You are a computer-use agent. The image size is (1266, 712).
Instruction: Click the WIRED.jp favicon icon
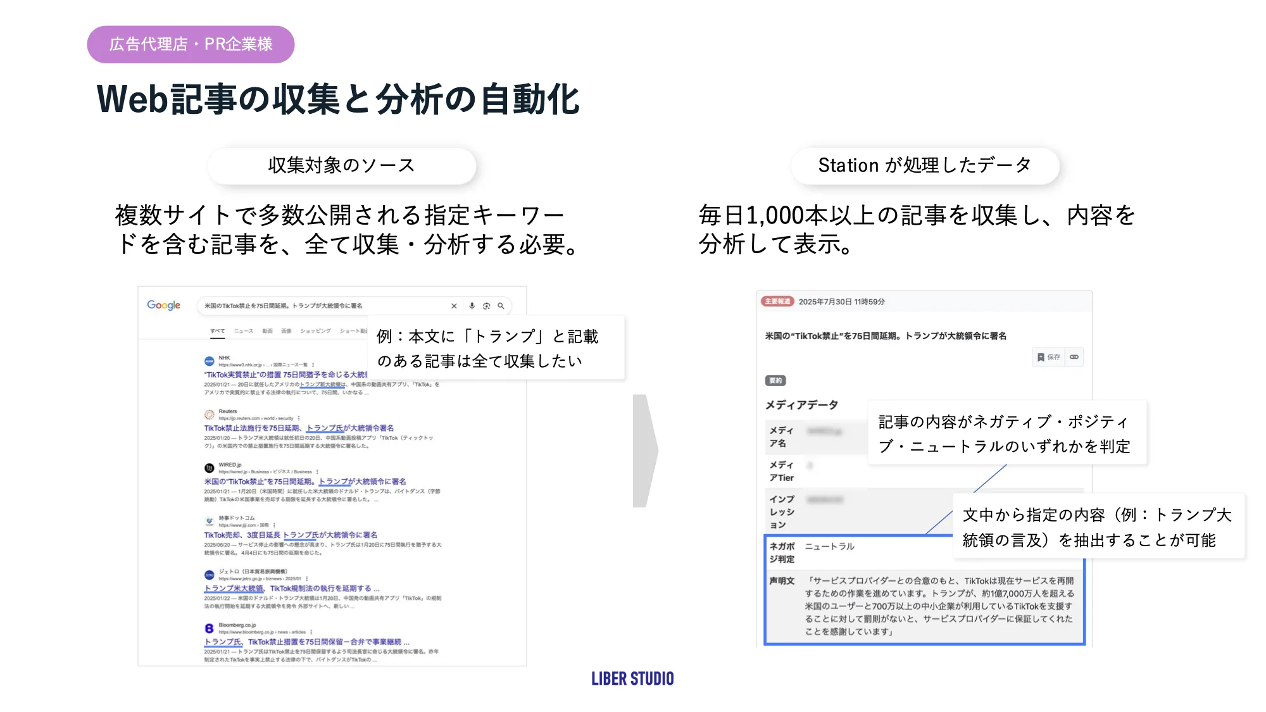(x=210, y=466)
